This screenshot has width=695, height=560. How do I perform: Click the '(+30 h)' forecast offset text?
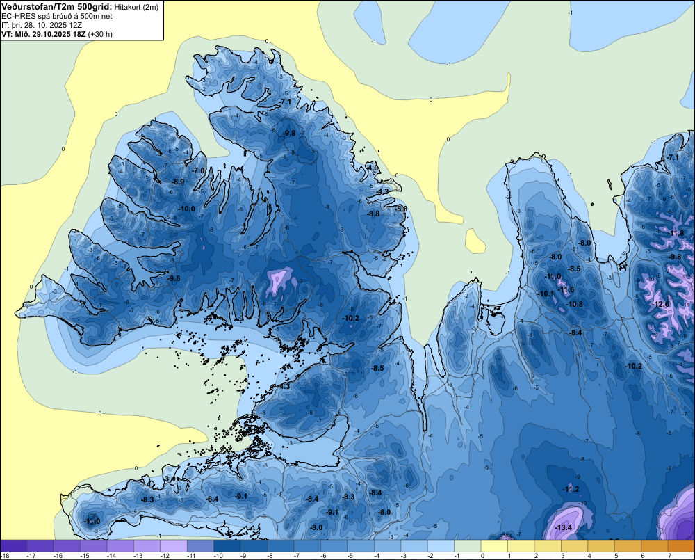click(x=100, y=34)
